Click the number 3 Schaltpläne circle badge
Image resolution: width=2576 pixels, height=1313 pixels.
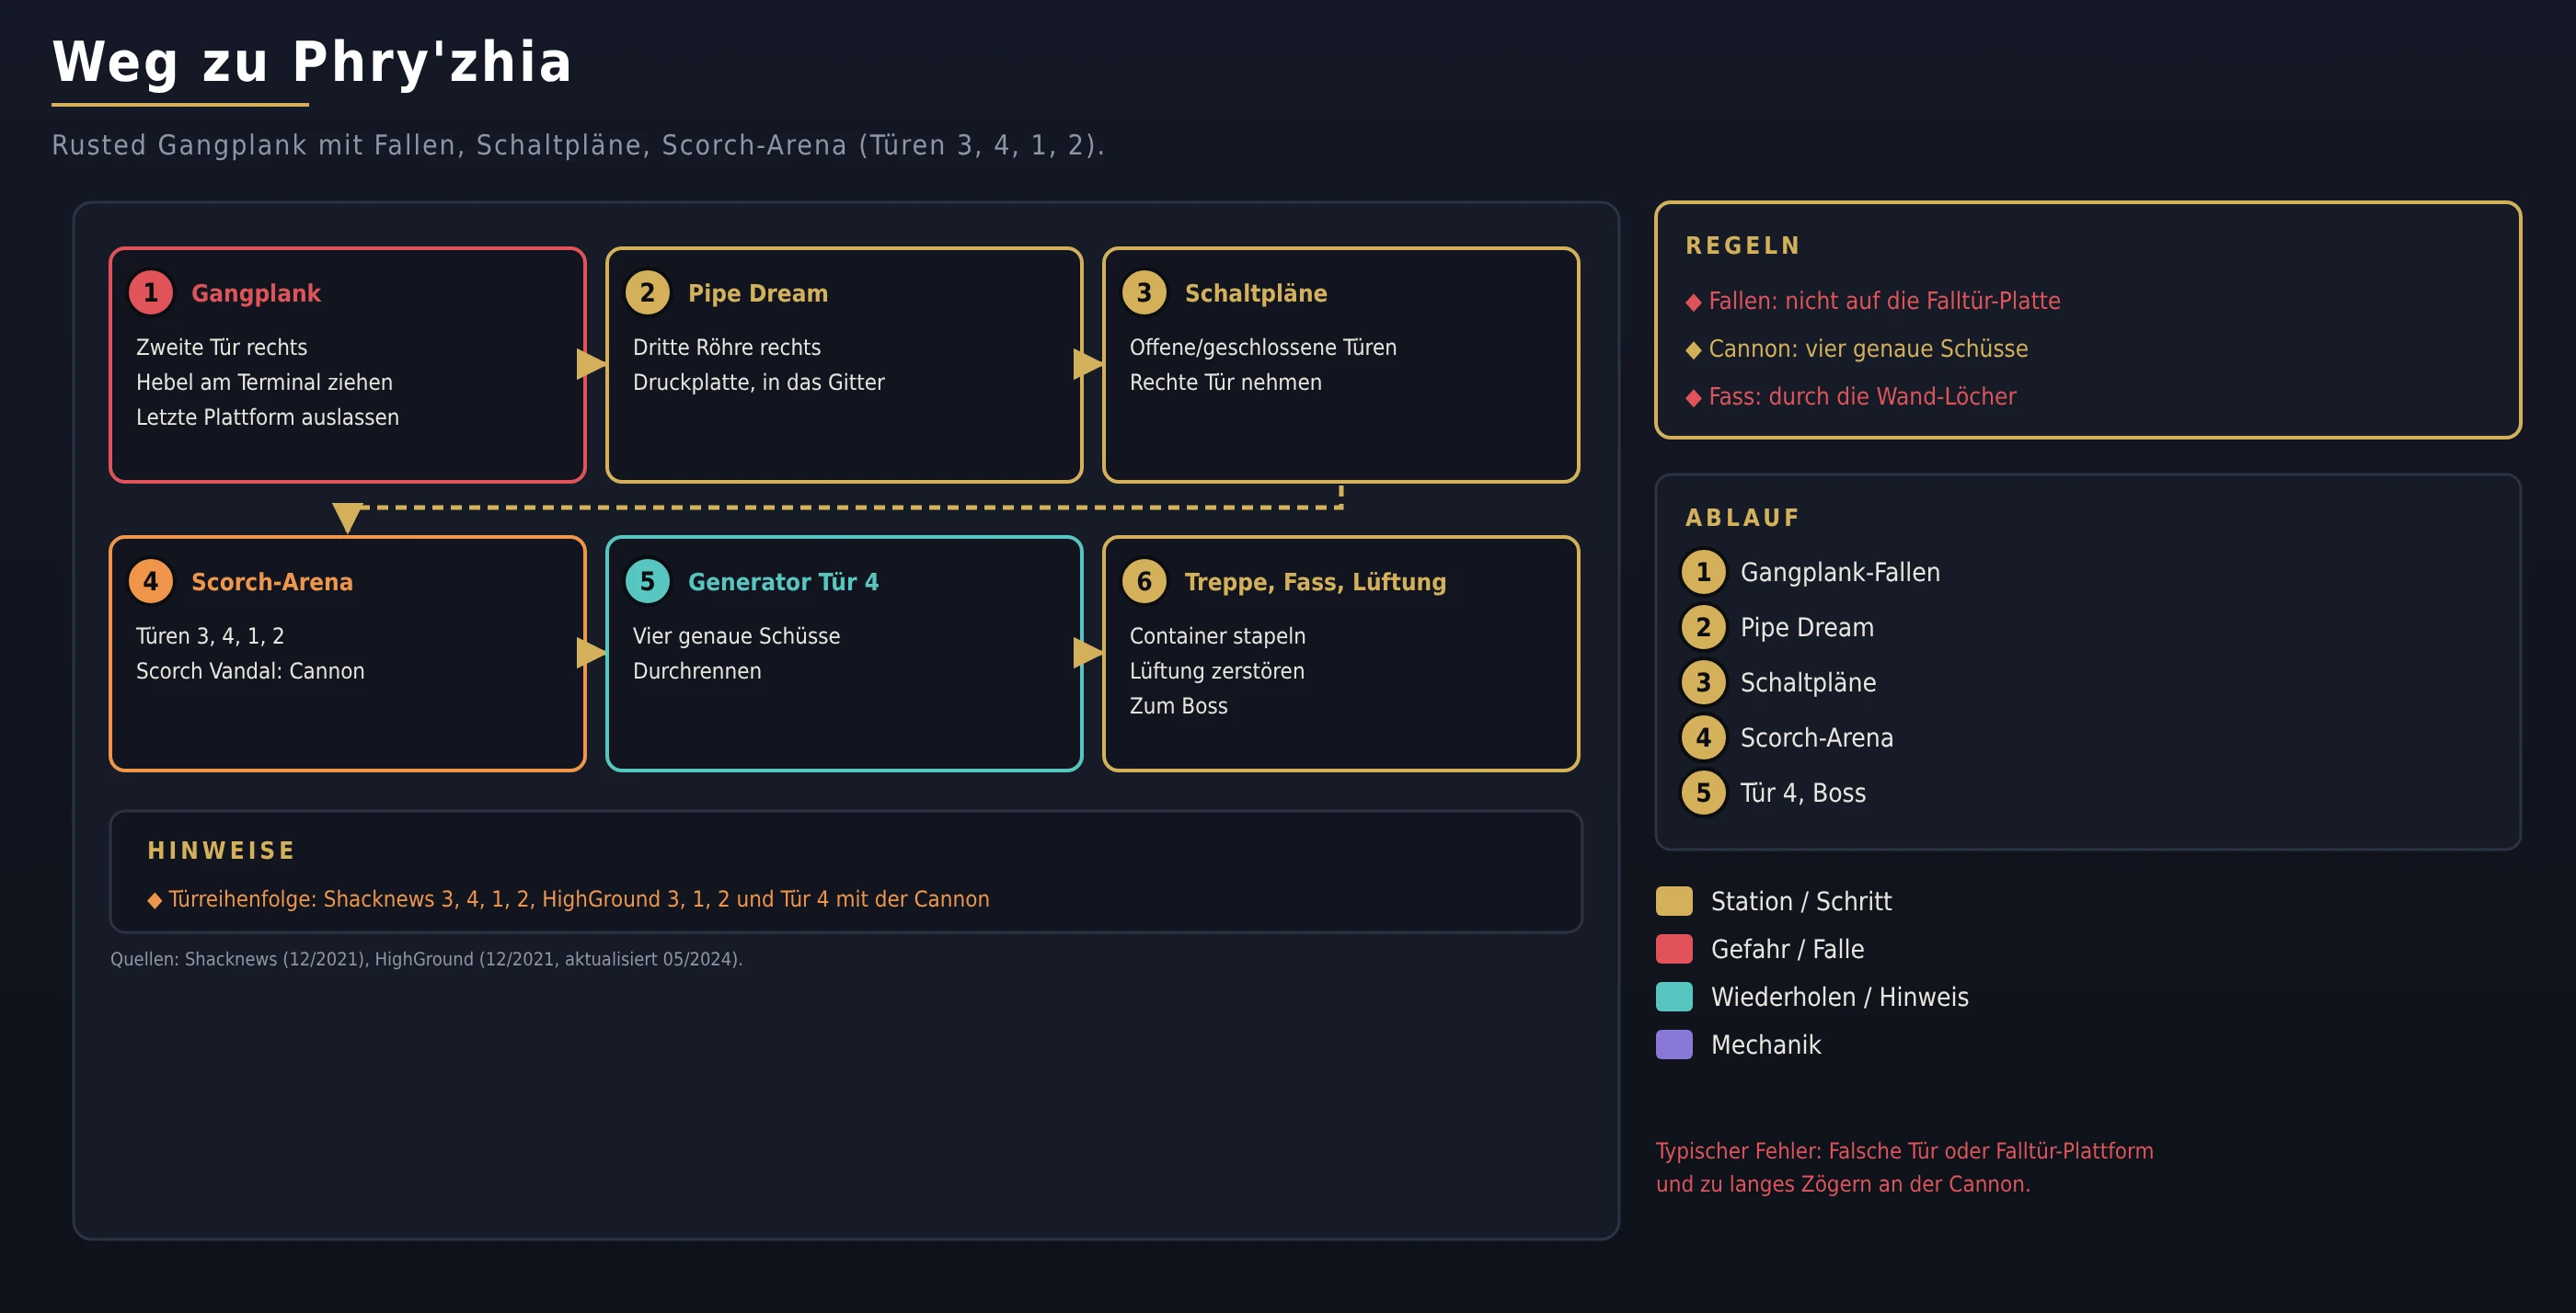[x=1144, y=292]
